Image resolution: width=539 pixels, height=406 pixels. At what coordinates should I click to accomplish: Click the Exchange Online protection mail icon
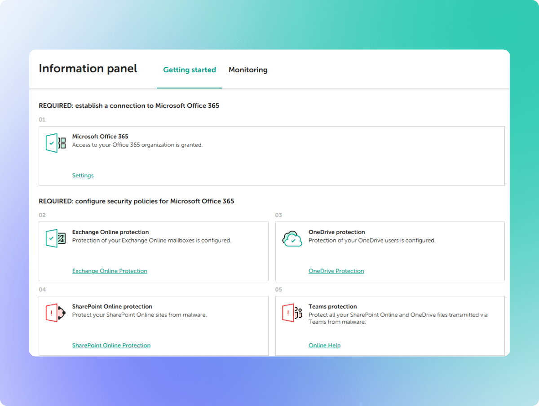click(56, 238)
